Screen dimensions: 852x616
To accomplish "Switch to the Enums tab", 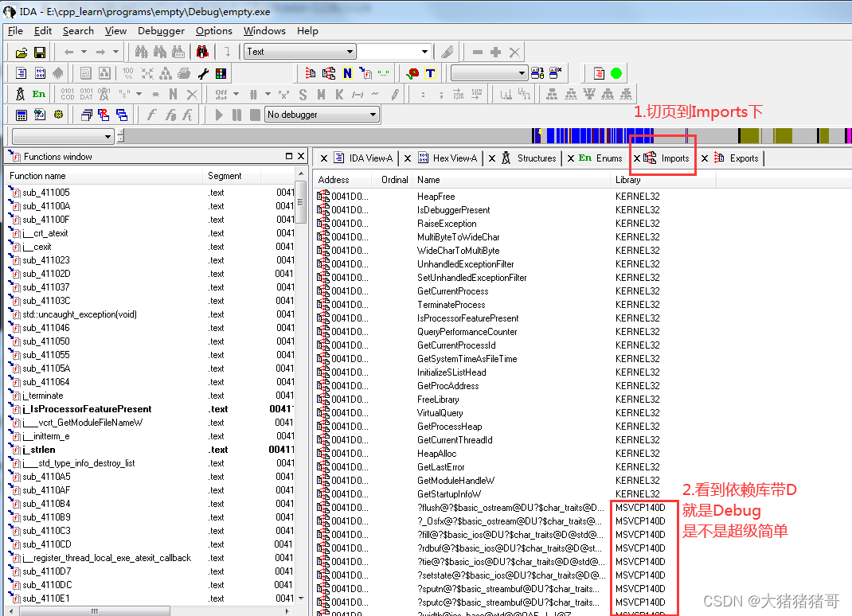I will pos(600,158).
